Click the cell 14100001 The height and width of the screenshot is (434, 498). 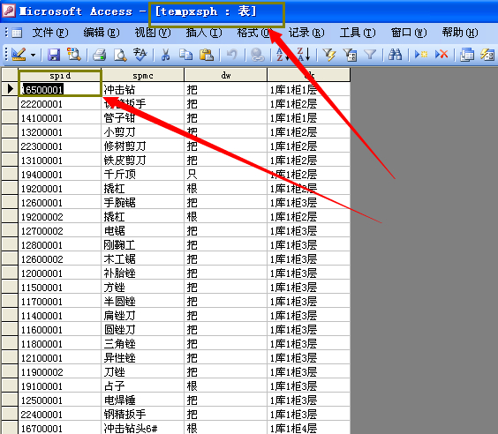coord(60,117)
